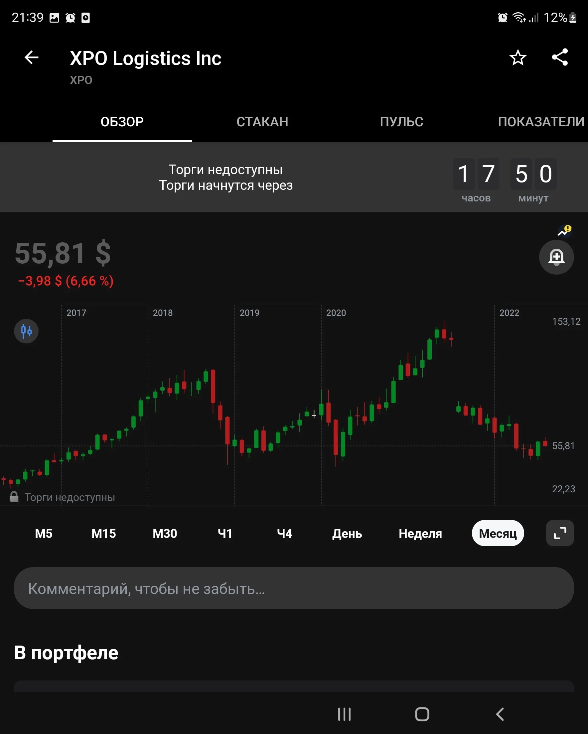This screenshot has width=588, height=734.
Task: Tap the 2022 year label on chart
Action: point(509,313)
